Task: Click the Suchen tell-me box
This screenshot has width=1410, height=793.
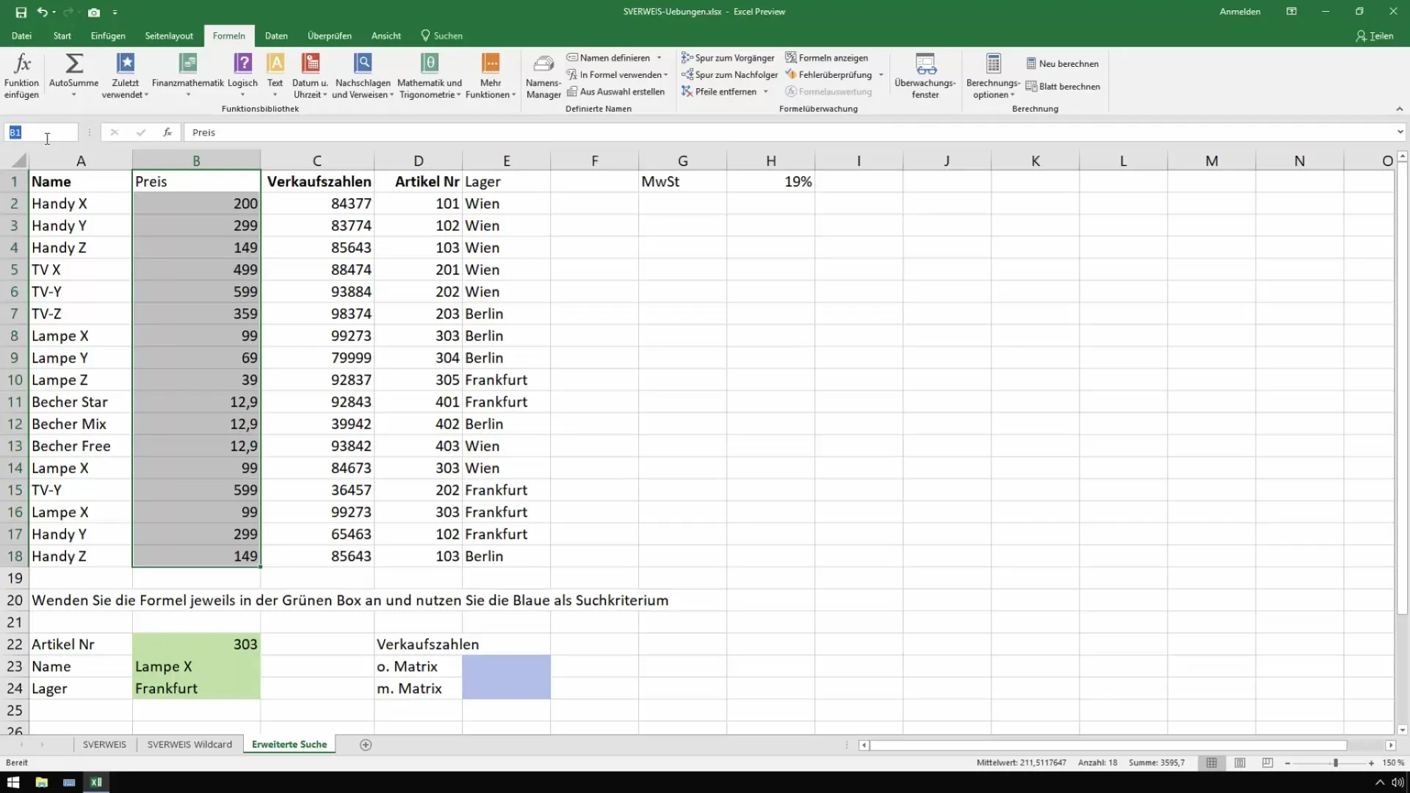Action: click(441, 36)
